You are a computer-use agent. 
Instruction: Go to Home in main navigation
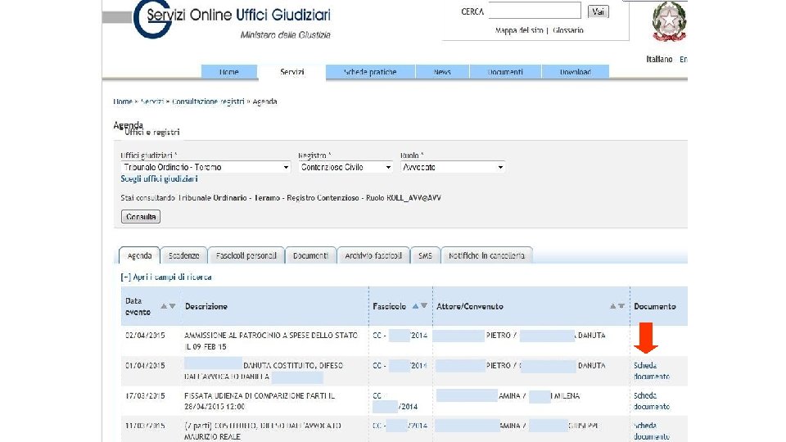[229, 72]
